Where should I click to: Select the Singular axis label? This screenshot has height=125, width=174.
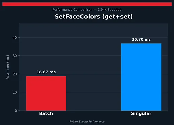click(x=141, y=114)
